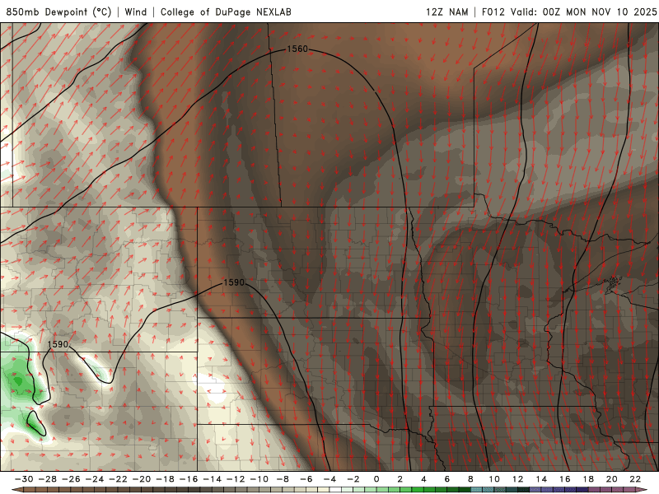The image size is (659, 494).
Task: Click the -8 colorbar scale label
Action: pyautogui.click(x=283, y=479)
